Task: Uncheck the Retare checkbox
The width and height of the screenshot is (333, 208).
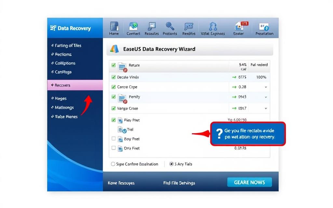Action: (x=113, y=65)
